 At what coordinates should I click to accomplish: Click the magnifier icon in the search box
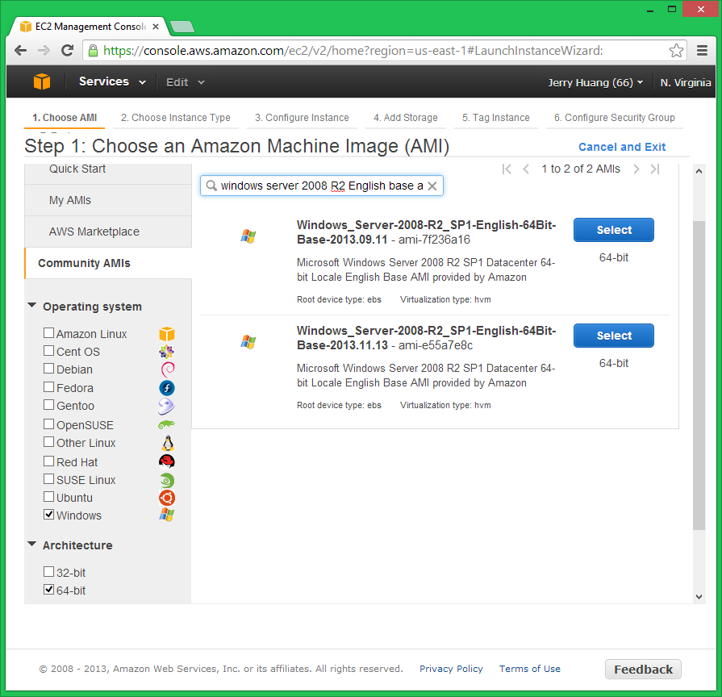[211, 186]
